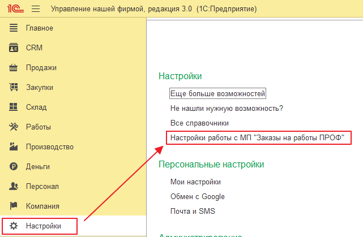Image resolution: width=363 pixels, height=237 pixels.
Task: Click the 1C logo icon
Action: (15, 8)
